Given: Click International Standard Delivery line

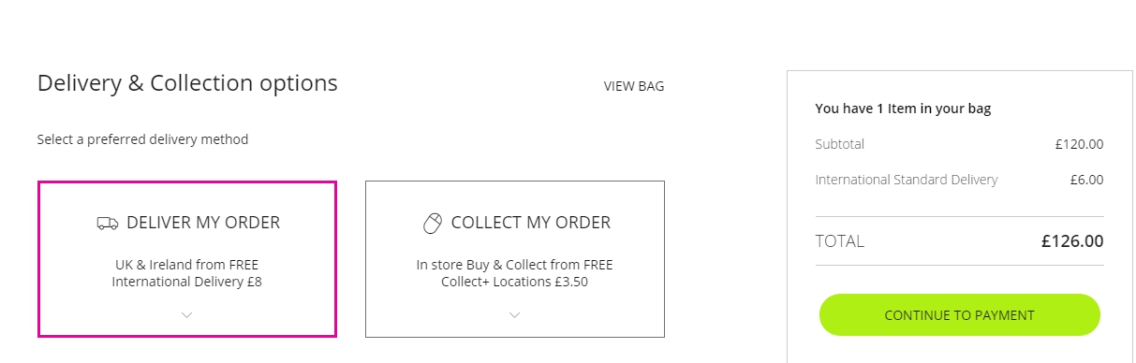Looking at the screenshot, I should click(907, 180).
